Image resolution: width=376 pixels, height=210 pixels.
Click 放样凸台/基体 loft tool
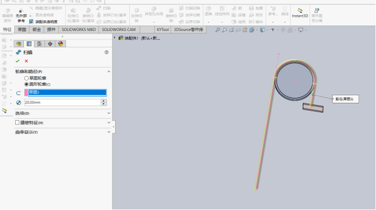coord(111,15)
